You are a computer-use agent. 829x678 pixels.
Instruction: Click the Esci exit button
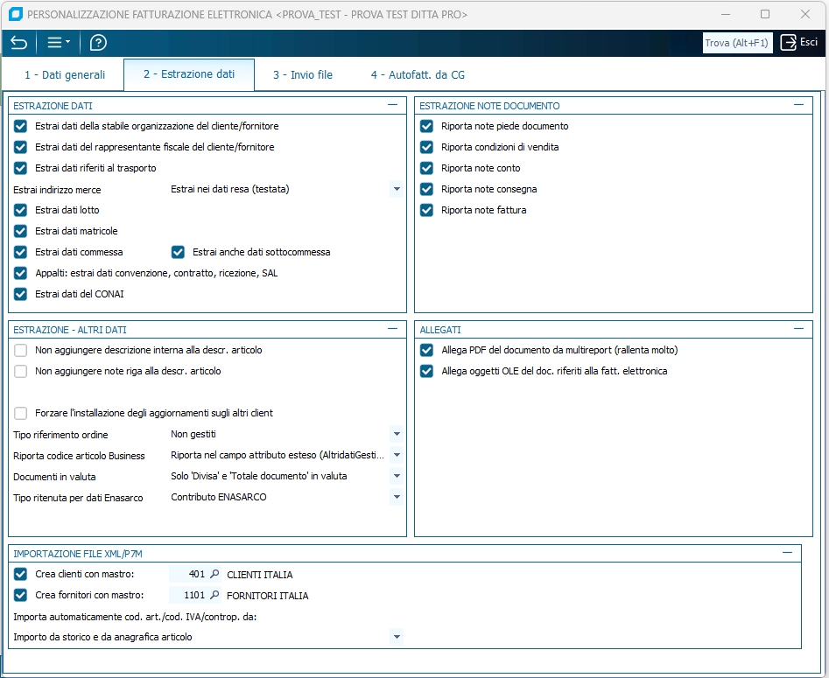click(x=799, y=42)
